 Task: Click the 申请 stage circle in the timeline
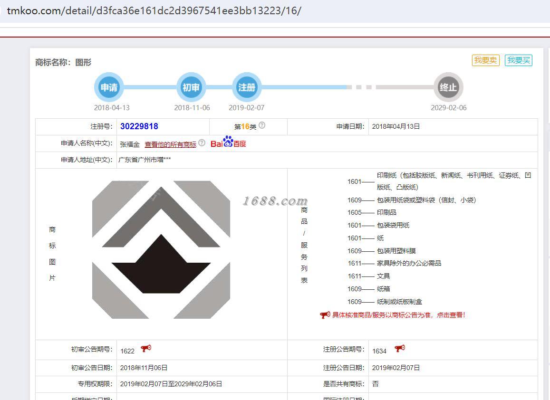[x=109, y=87]
